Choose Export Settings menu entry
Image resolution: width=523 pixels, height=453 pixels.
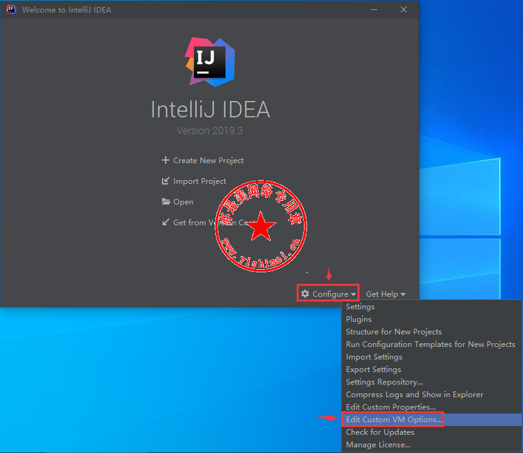tap(432, 370)
